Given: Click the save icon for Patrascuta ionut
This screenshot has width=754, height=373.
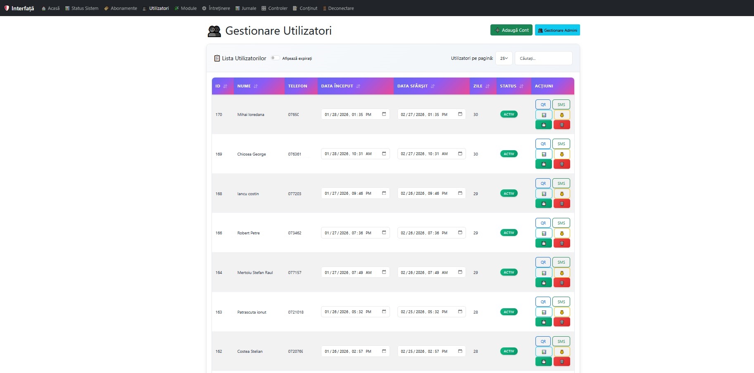Looking at the screenshot, I should tap(543, 322).
